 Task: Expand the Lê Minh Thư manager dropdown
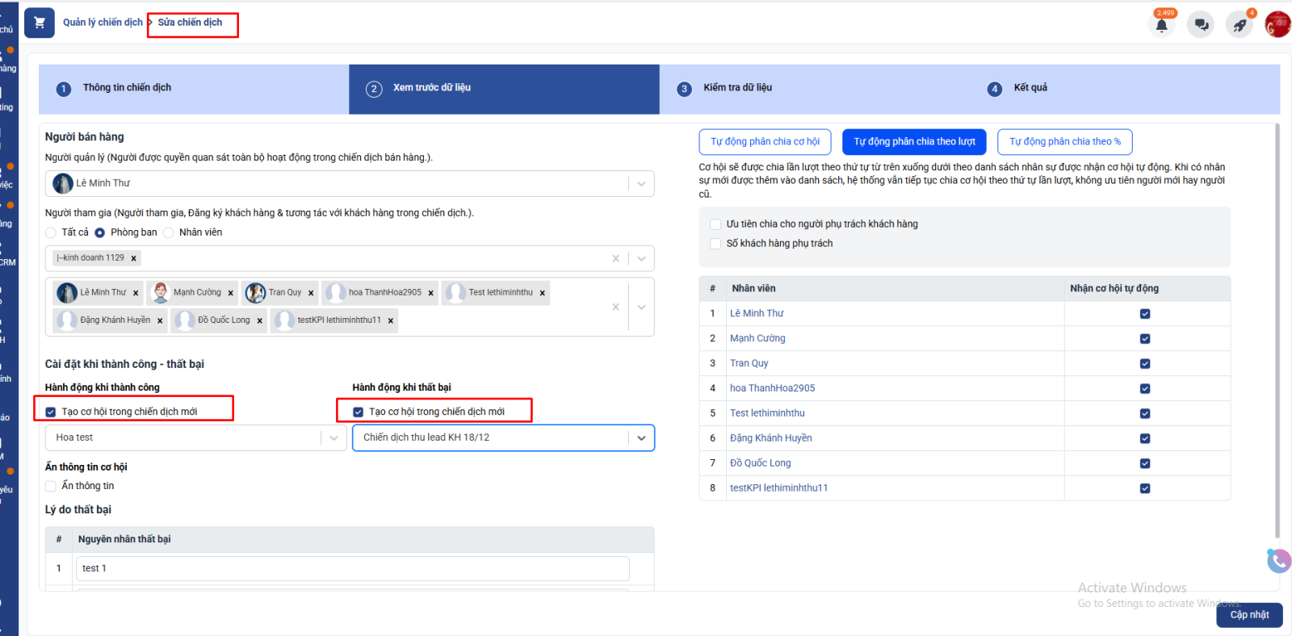tap(641, 184)
